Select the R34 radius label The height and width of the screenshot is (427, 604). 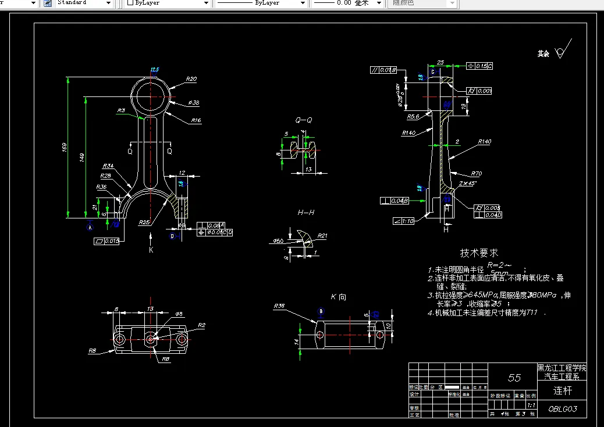(x=108, y=166)
